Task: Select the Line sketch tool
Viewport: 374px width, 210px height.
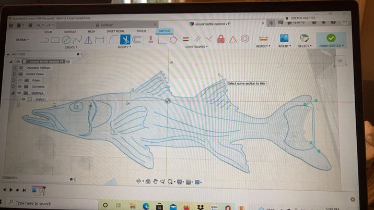Action: click(45, 40)
